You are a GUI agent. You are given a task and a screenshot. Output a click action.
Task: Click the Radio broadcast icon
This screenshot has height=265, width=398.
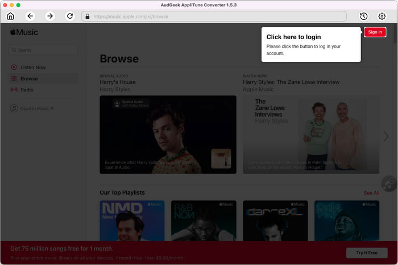pos(14,90)
